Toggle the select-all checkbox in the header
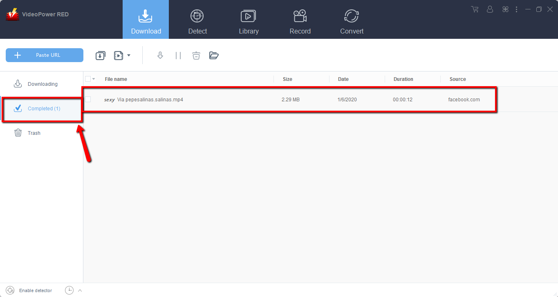 [x=87, y=79]
